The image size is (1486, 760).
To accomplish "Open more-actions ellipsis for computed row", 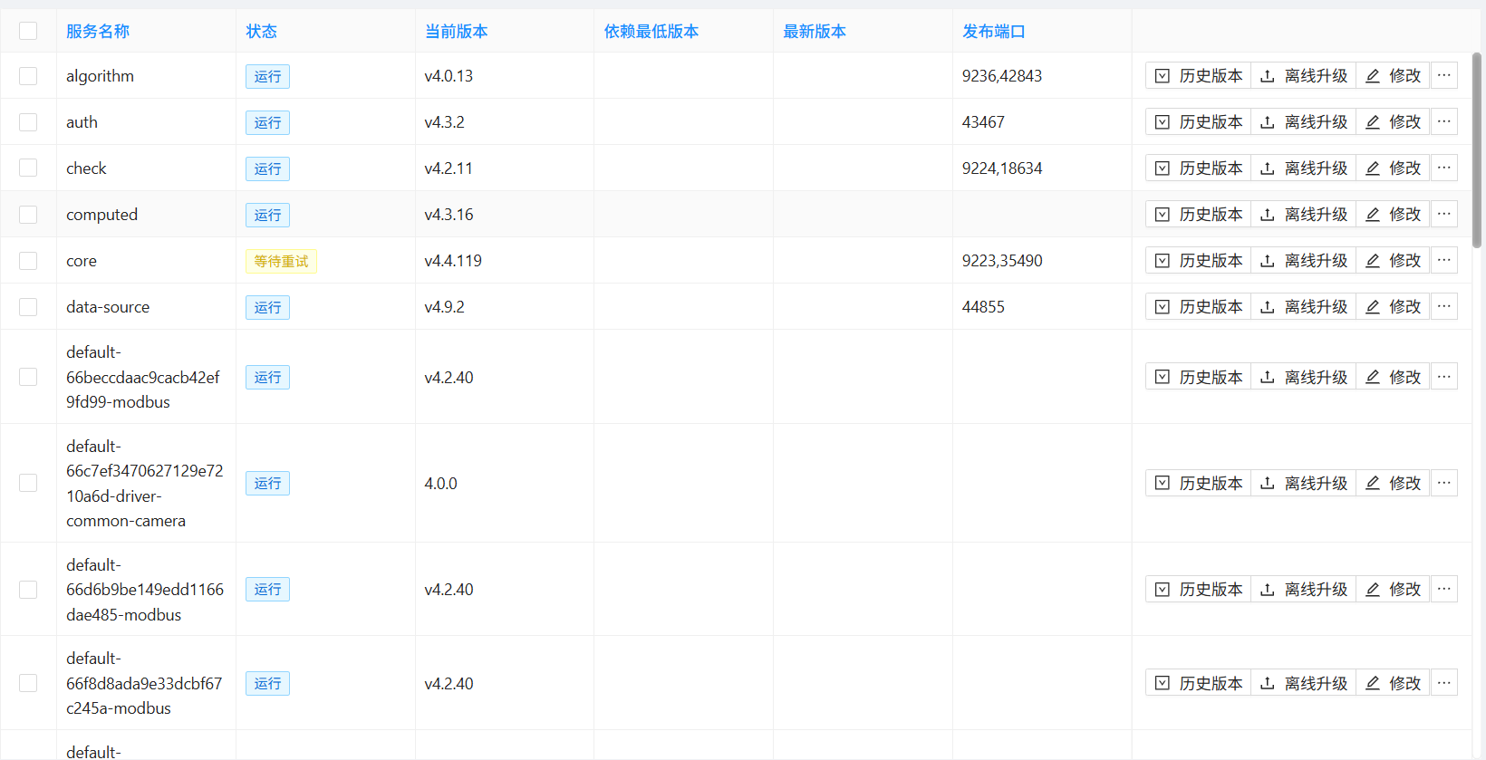I will pos(1444,215).
